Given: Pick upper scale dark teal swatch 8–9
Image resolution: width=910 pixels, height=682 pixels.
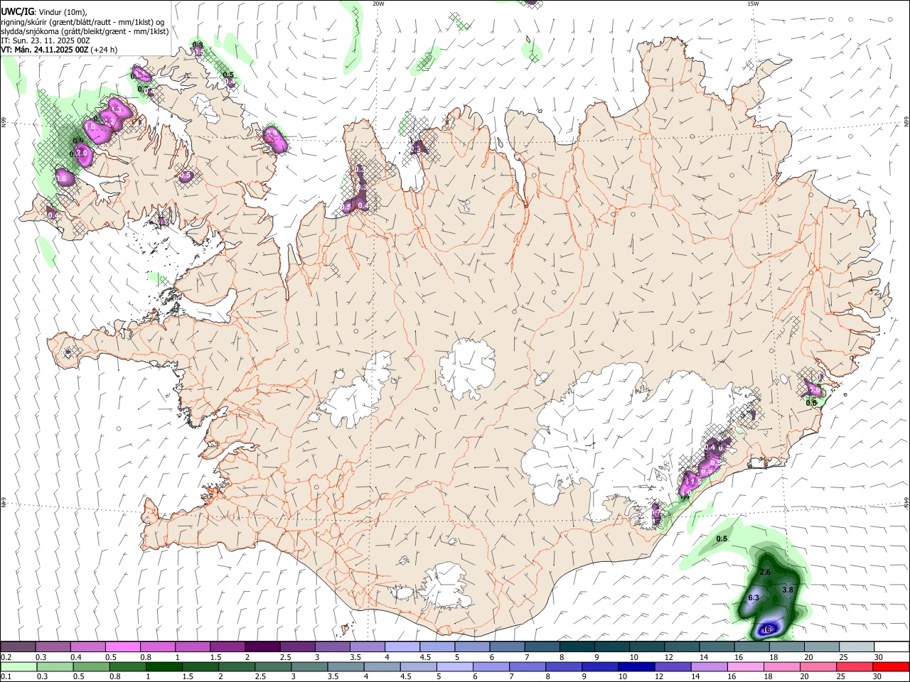Looking at the screenshot, I should [x=577, y=646].
